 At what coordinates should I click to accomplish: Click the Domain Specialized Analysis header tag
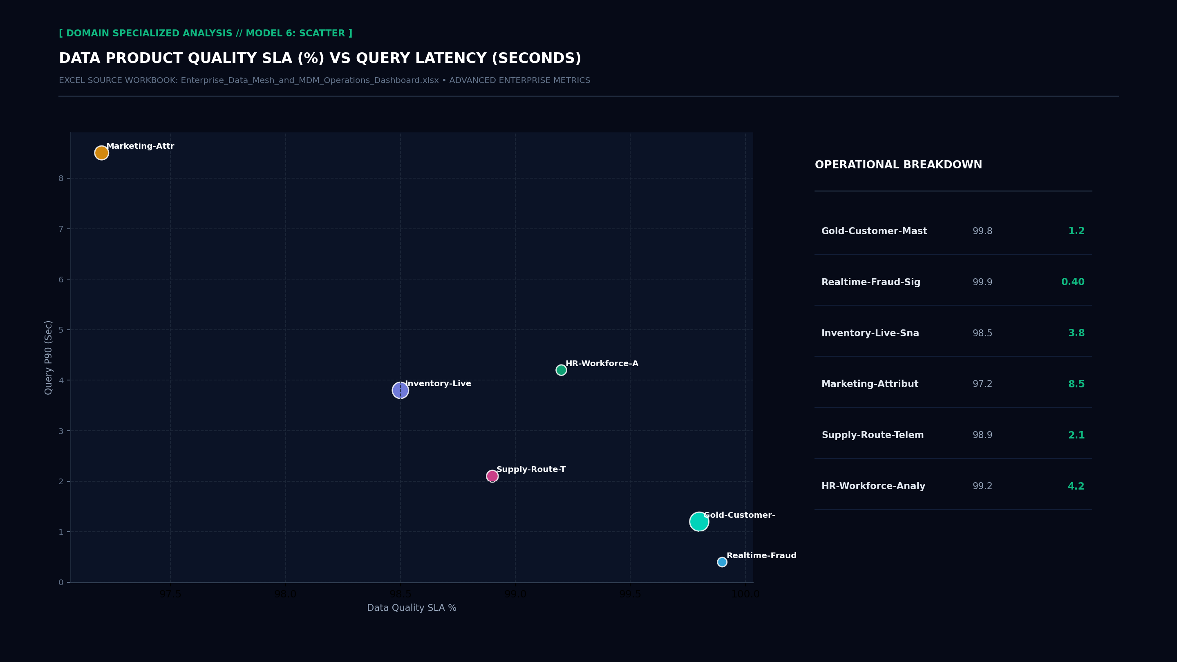206,34
